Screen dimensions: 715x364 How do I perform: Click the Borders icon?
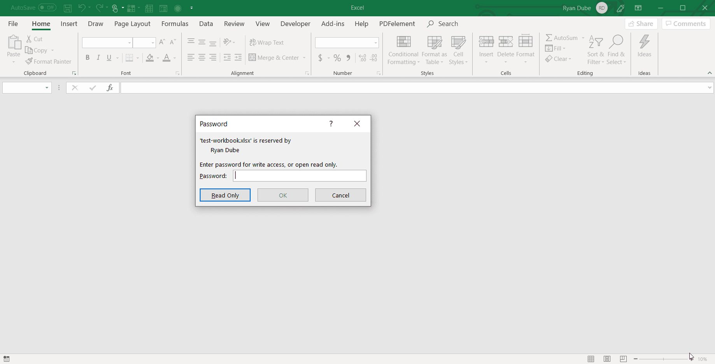tap(130, 57)
